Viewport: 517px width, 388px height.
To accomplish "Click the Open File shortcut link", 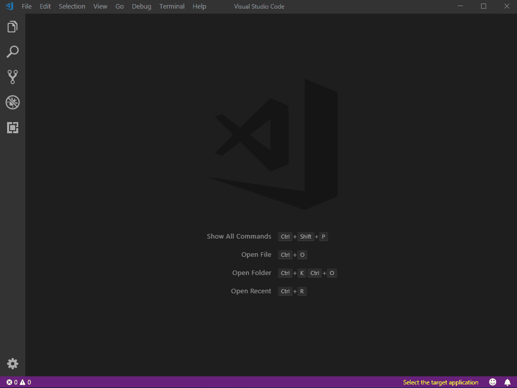I will (256, 254).
